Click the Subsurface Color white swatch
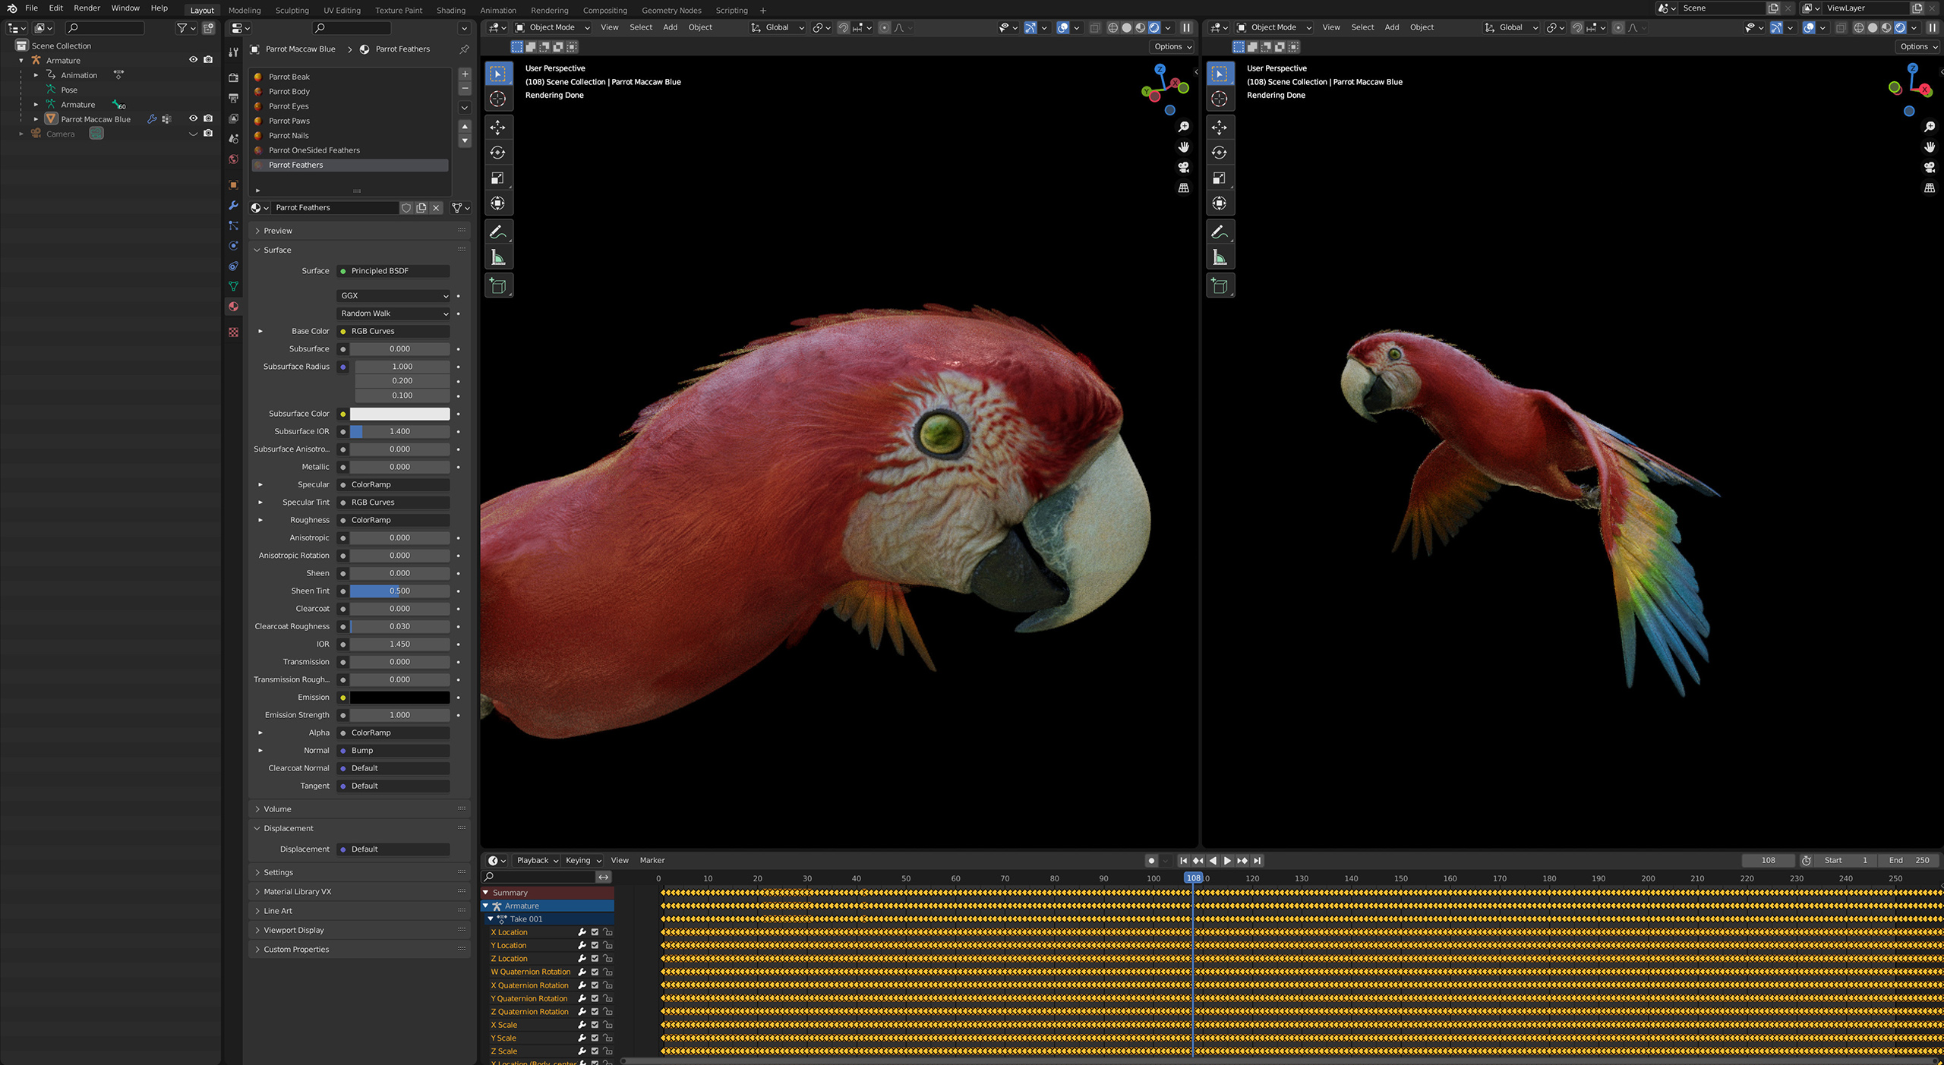 pyautogui.click(x=399, y=414)
